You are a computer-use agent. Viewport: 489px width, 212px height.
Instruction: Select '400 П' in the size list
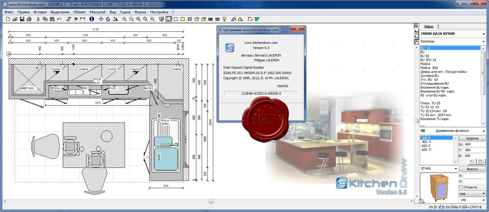click(426, 142)
